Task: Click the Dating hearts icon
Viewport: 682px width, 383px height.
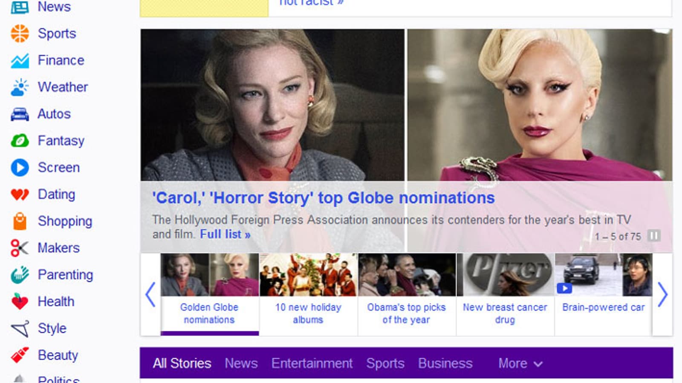Action: (x=20, y=194)
